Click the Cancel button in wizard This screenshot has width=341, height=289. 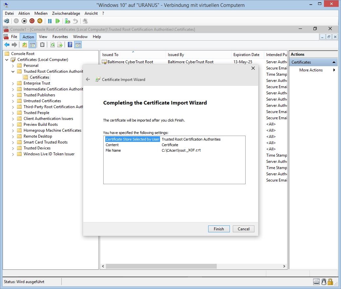coord(243,229)
